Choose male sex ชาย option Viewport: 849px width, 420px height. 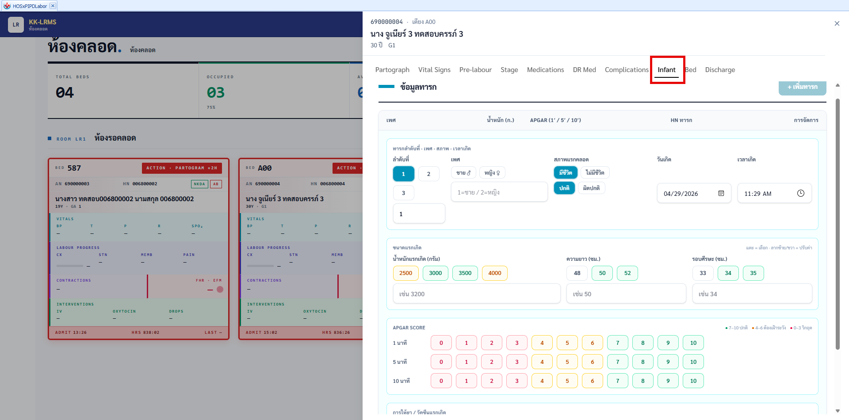pyautogui.click(x=463, y=172)
